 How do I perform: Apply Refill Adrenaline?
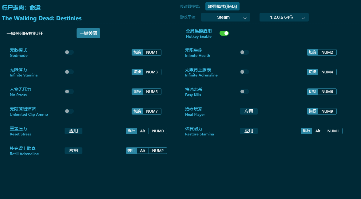pos(73,150)
